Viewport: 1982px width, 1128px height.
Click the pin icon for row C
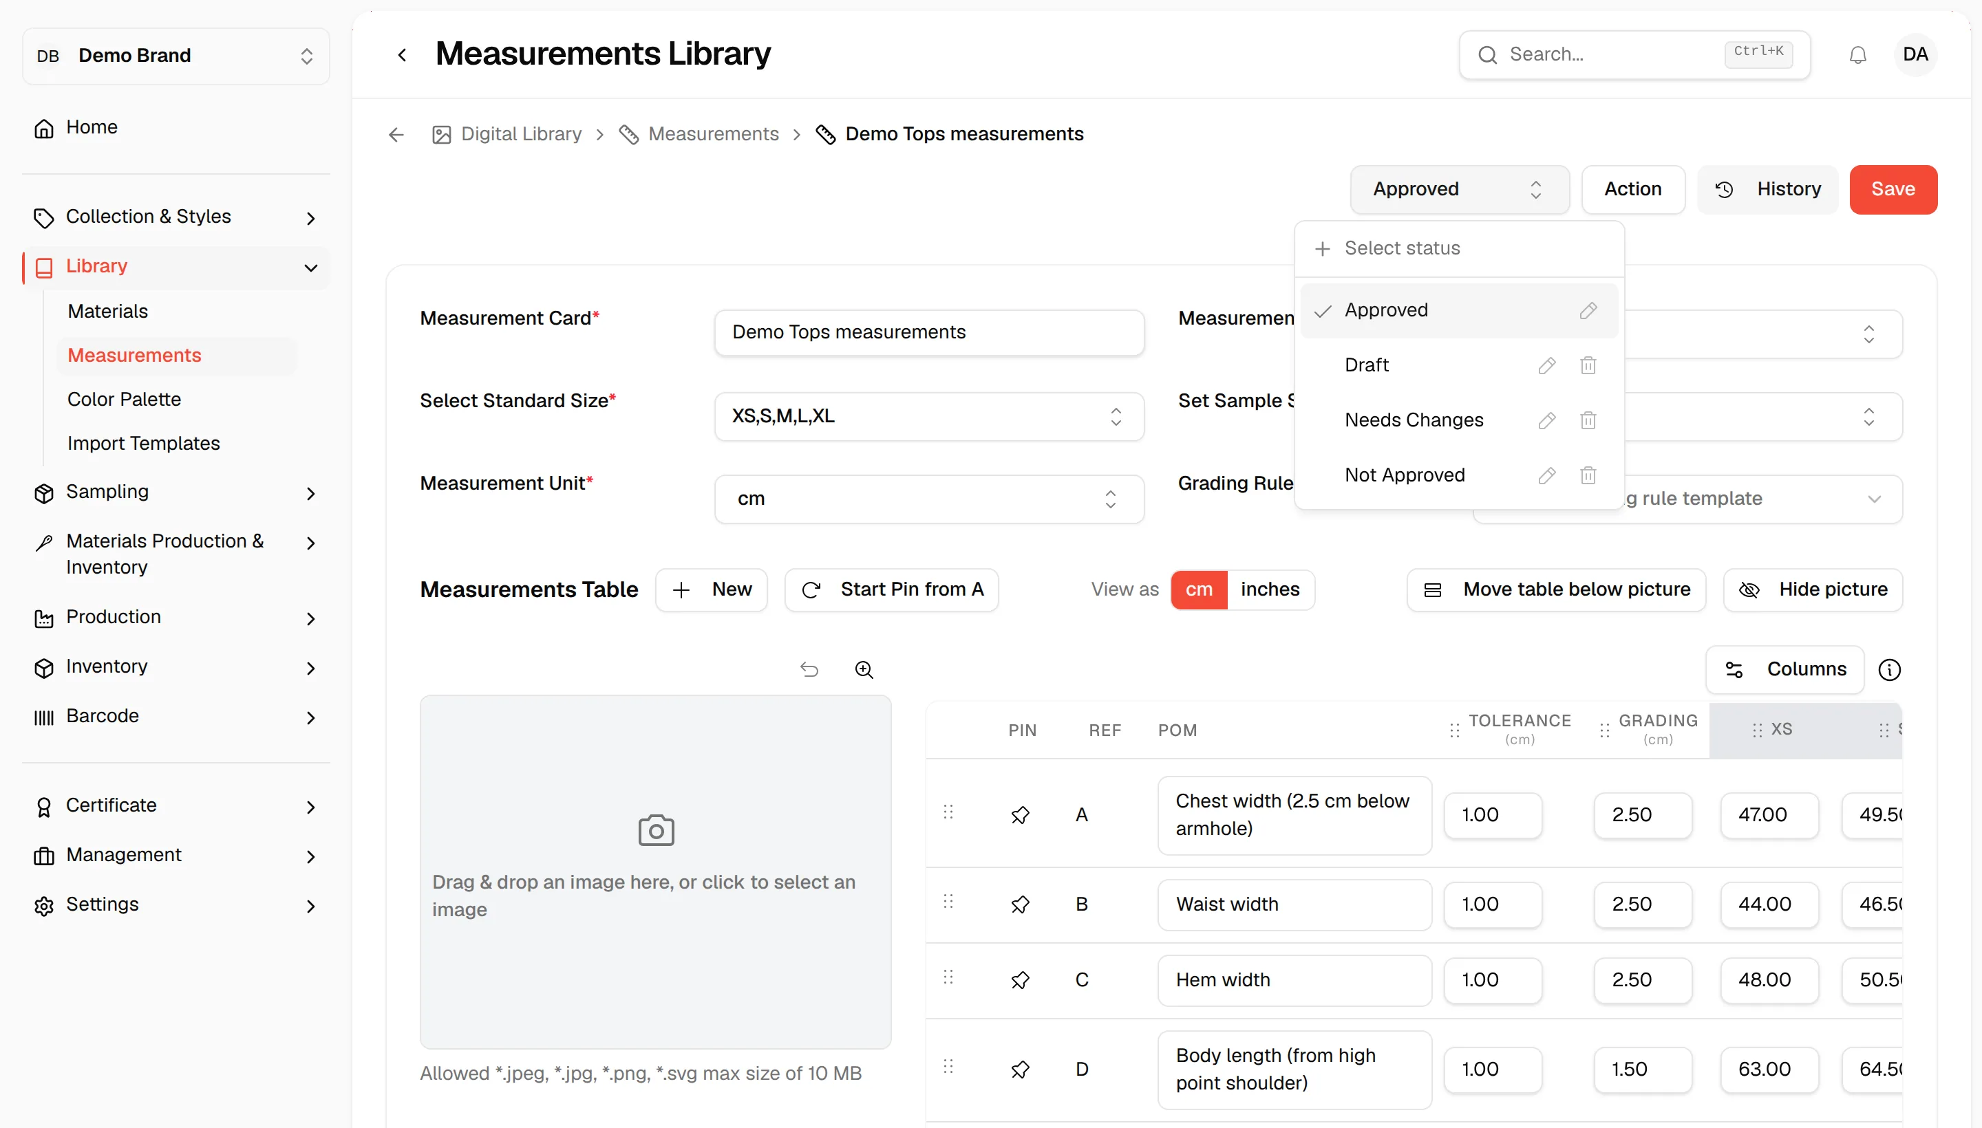tap(1020, 980)
